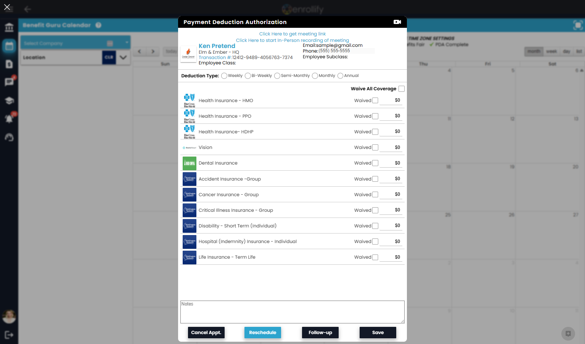Switch calendar to day view
This screenshot has height=344, width=585.
coord(567,51)
